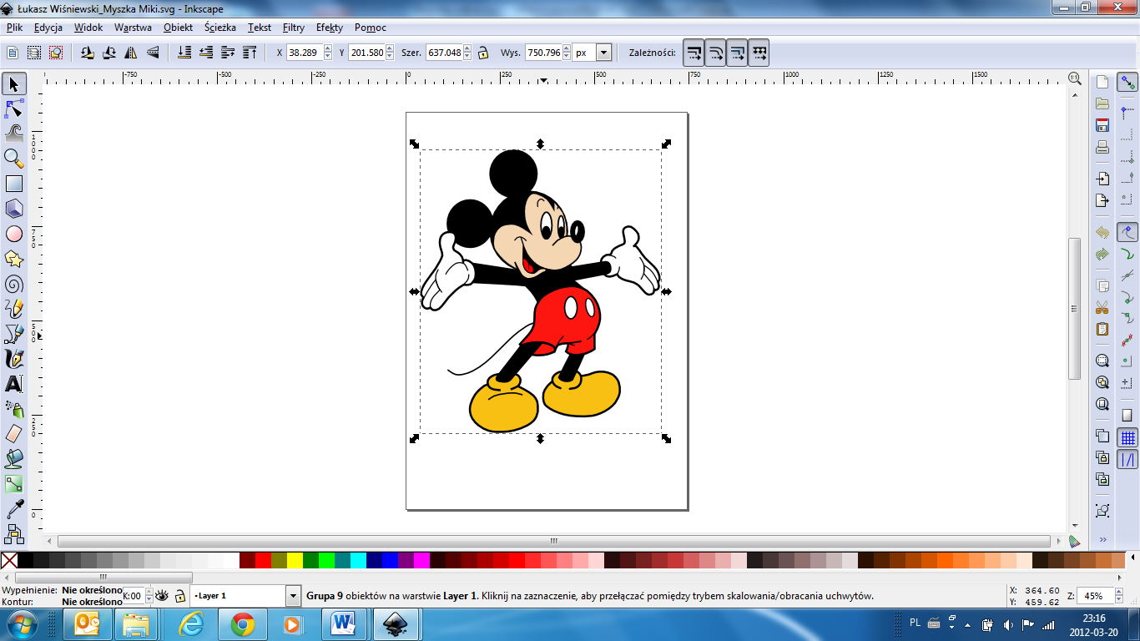The width and height of the screenshot is (1140, 641).
Task: Toggle snap to grids button
Action: 1128,438
